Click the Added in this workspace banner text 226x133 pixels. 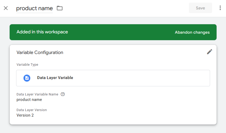click(42, 32)
